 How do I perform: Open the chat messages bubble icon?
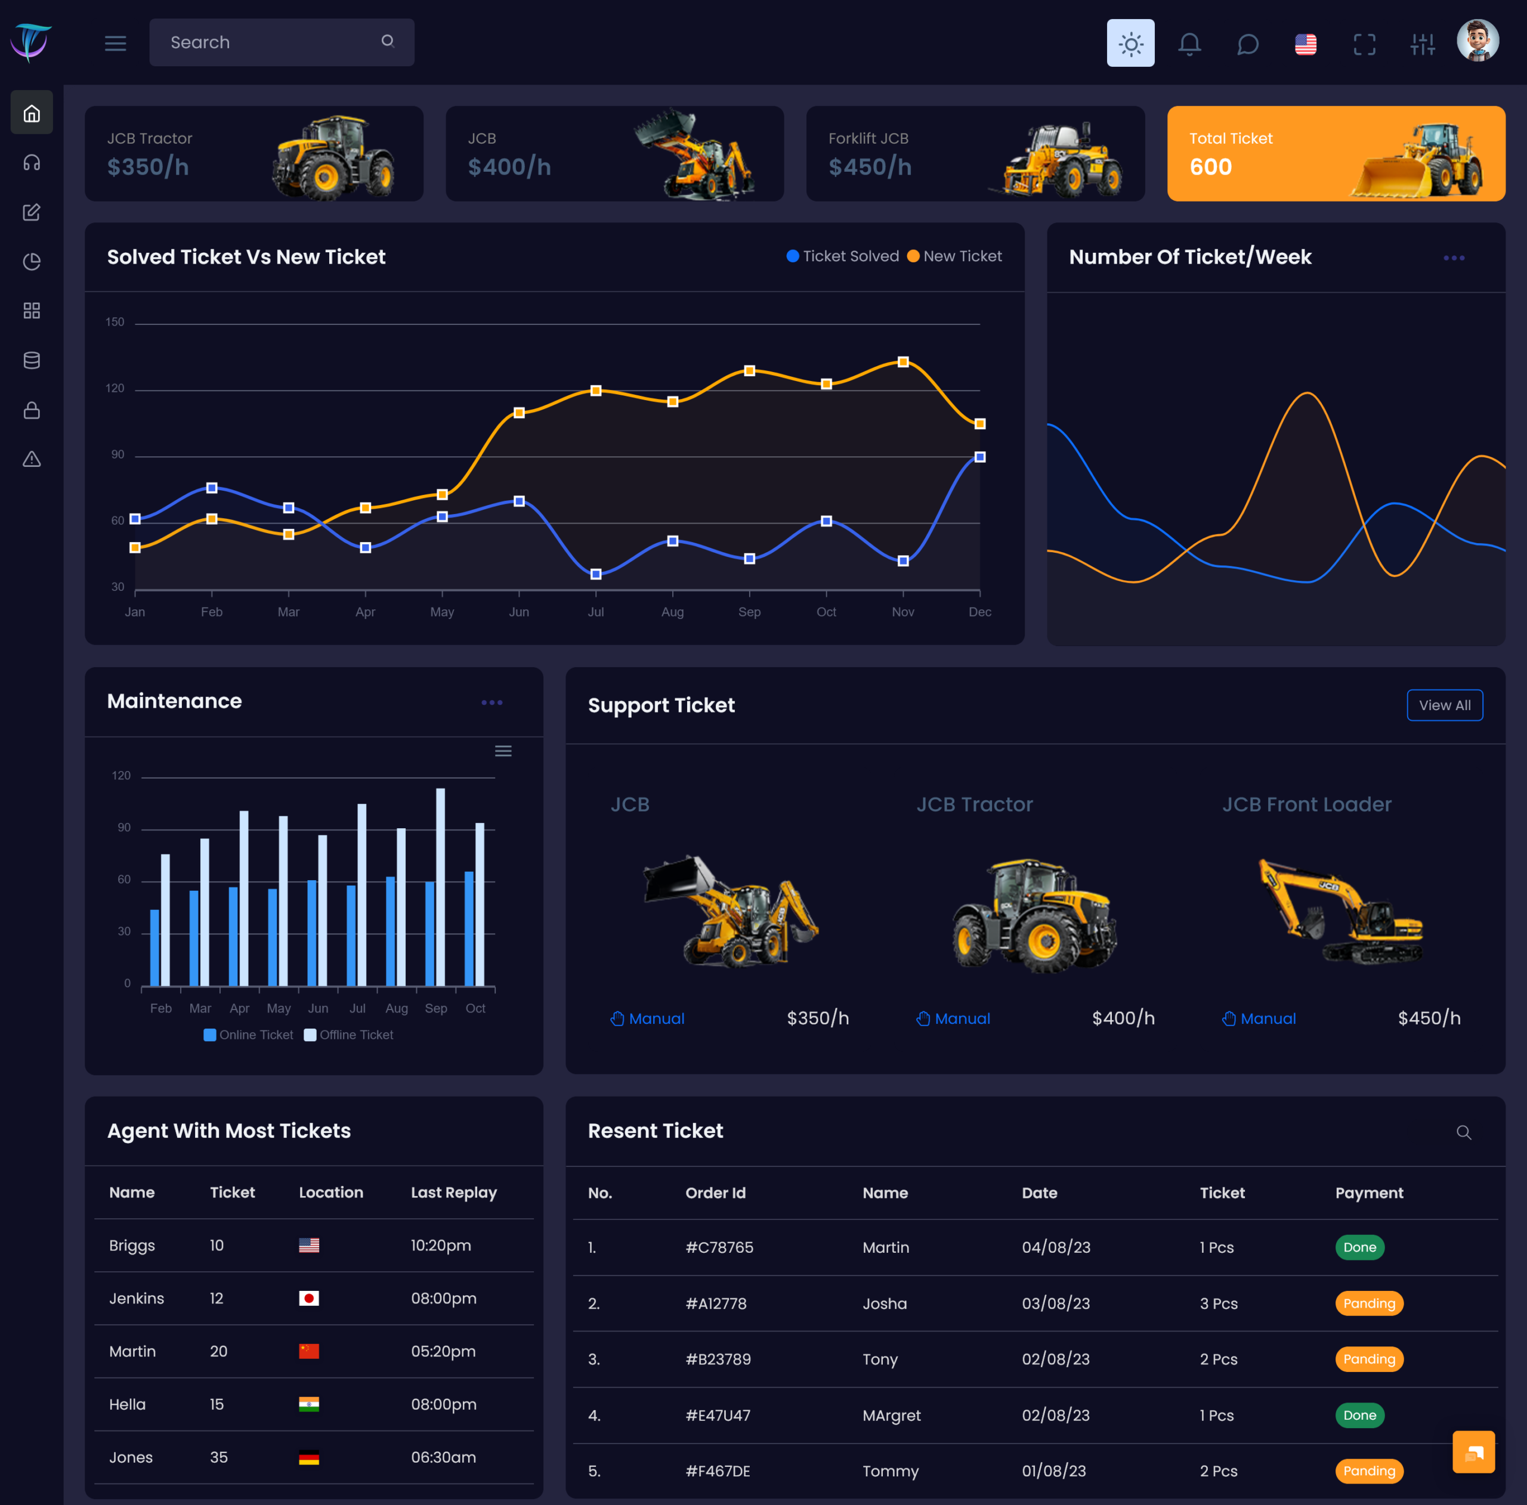click(1247, 44)
